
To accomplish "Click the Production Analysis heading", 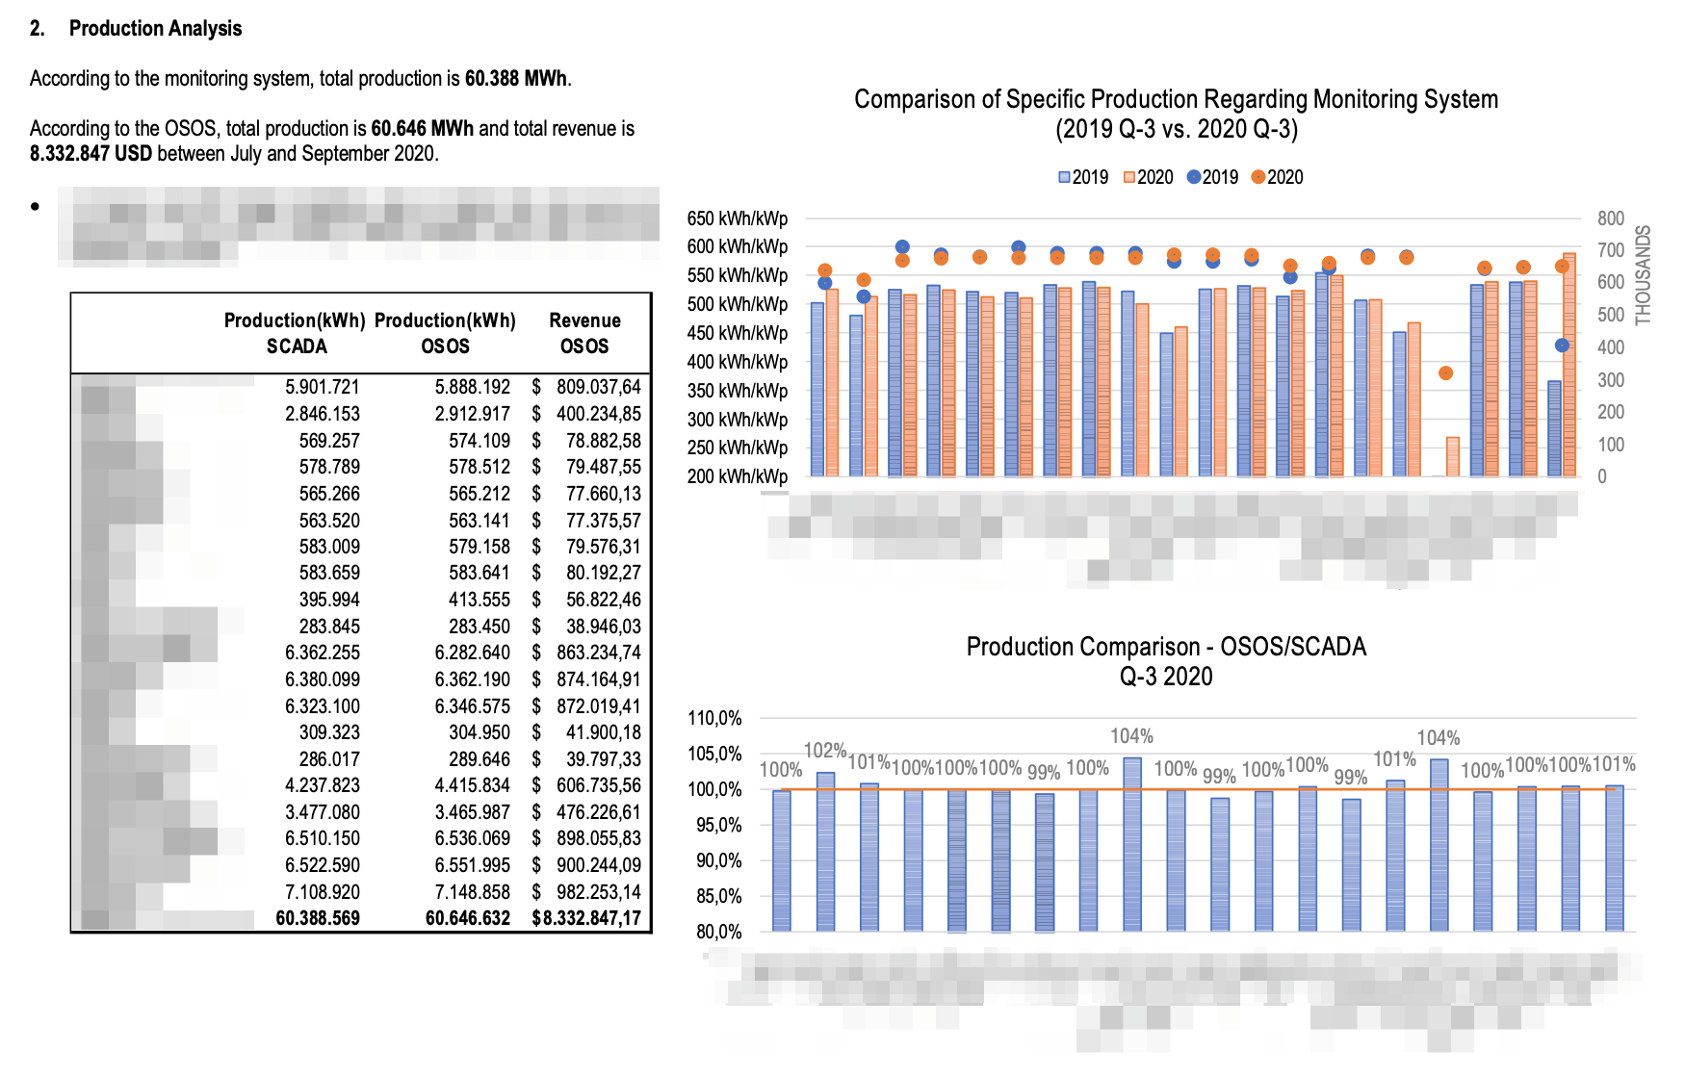I will (x=155, y=28).
